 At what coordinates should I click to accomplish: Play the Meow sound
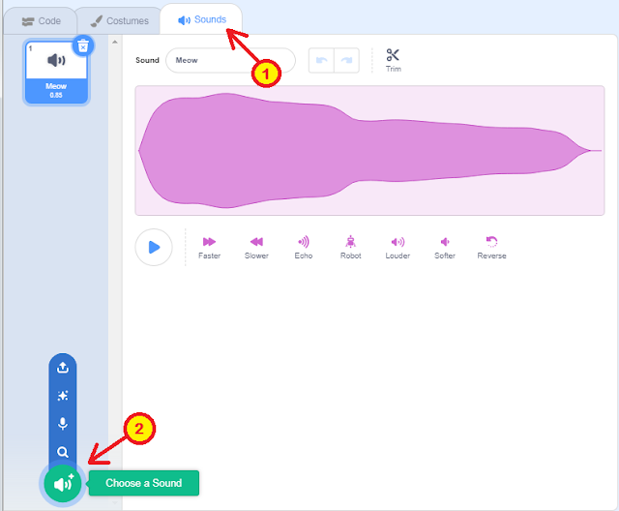click(x=154, y=247)
